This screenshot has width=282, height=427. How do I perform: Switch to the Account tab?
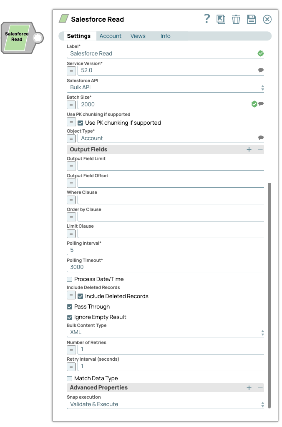click(x=111, y=36)
